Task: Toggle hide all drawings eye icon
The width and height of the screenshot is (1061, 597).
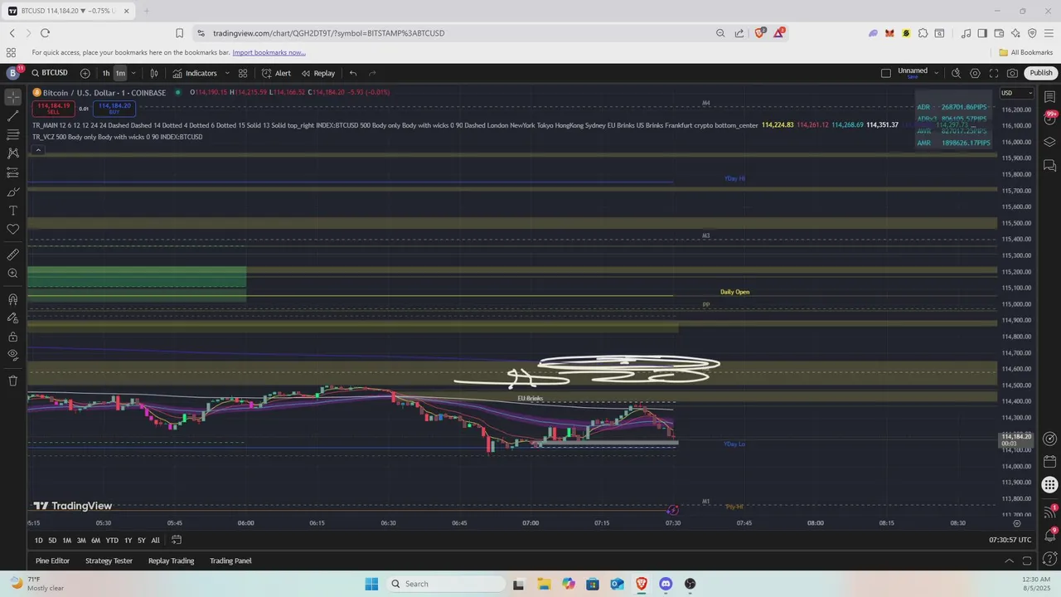Action: (12, 355)
